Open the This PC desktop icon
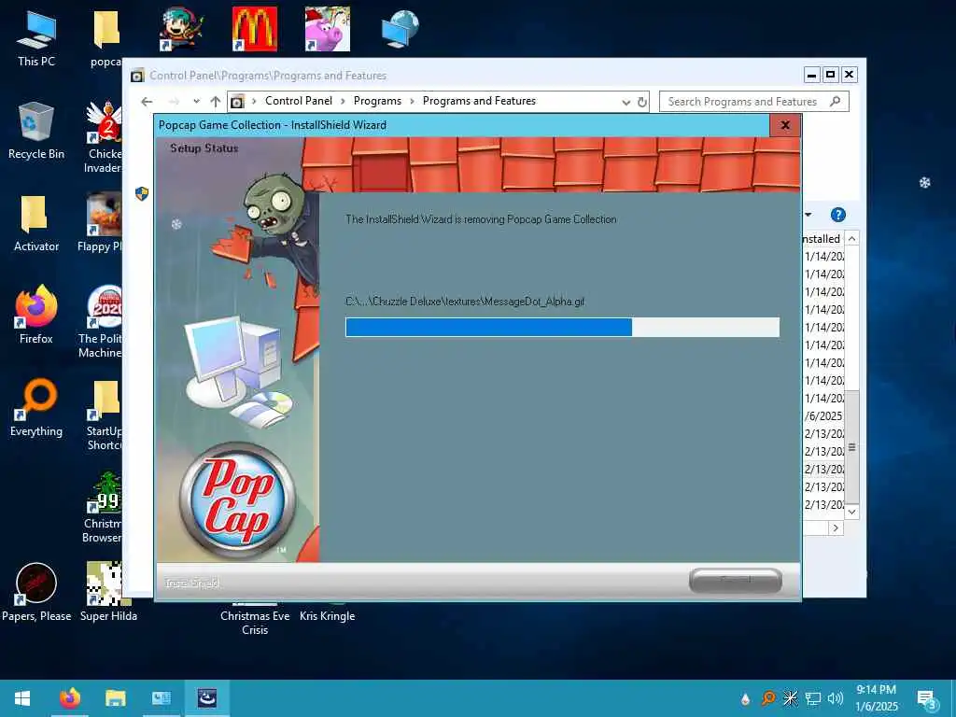This screenshot has width=956, height=717. pyautogui.click(x=36, y=39)
